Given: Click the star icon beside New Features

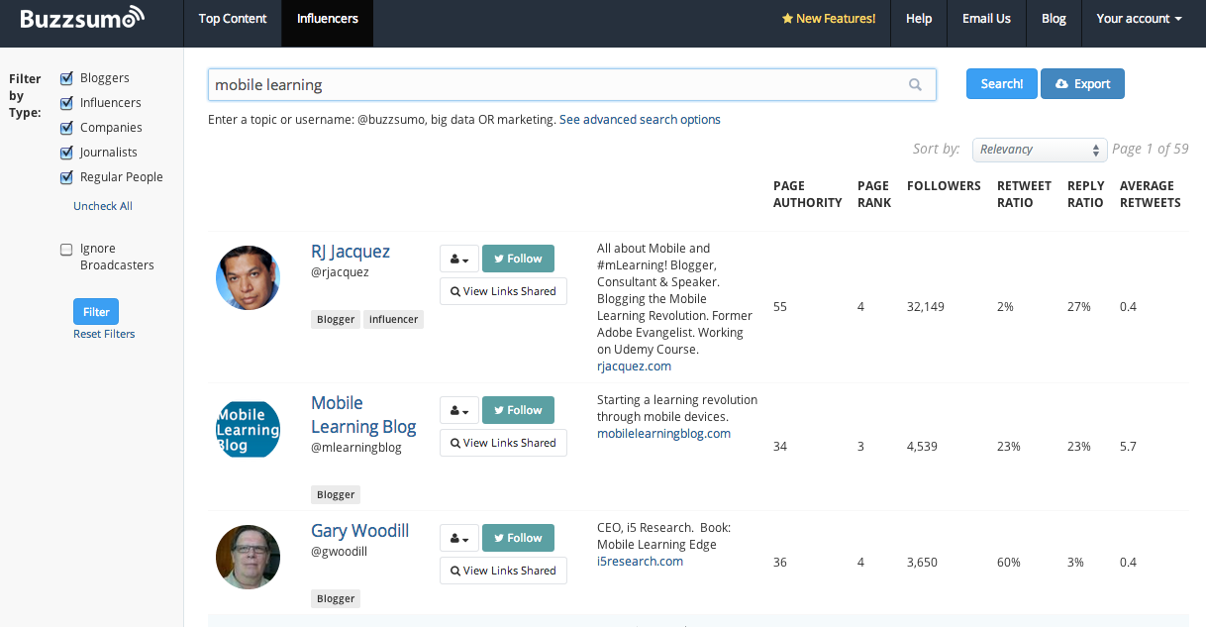Looking at the screenshot, I should [x=787, y=19].
